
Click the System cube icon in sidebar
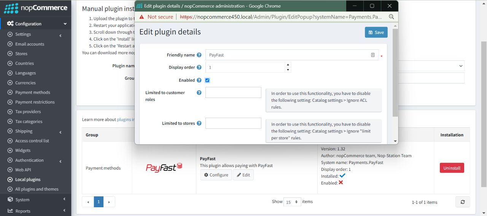point(10,200)
